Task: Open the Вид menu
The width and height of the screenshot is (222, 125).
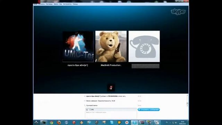Action: (61, 4)
